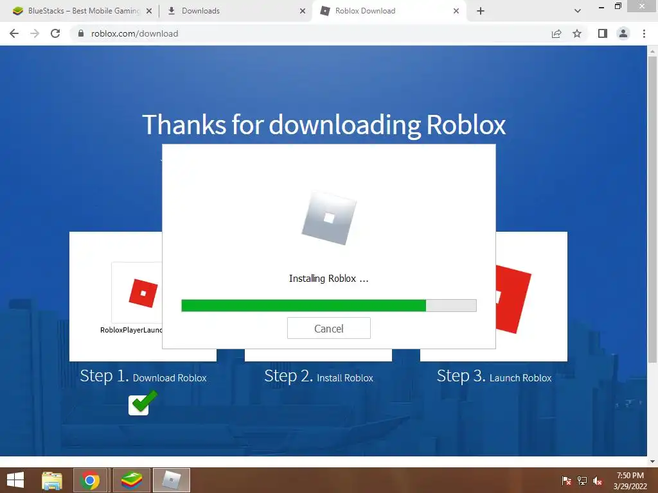Expand the tab search dropdown

click(x=578, y=11)
